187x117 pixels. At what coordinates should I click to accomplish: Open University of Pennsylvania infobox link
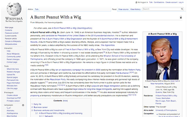(x=166, y=110)
